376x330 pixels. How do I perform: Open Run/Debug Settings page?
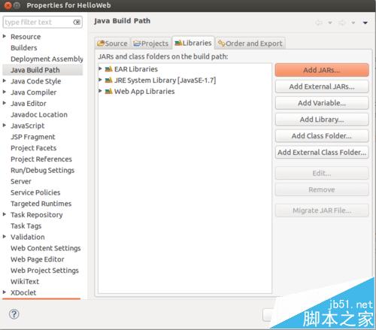(x=43, y=170)
